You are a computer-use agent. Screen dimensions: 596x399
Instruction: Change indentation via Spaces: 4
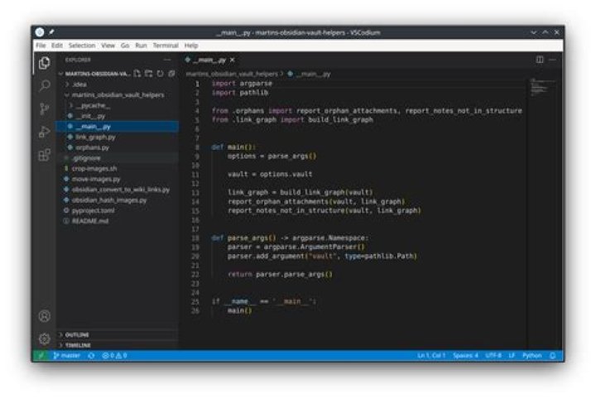pos(465,355)
